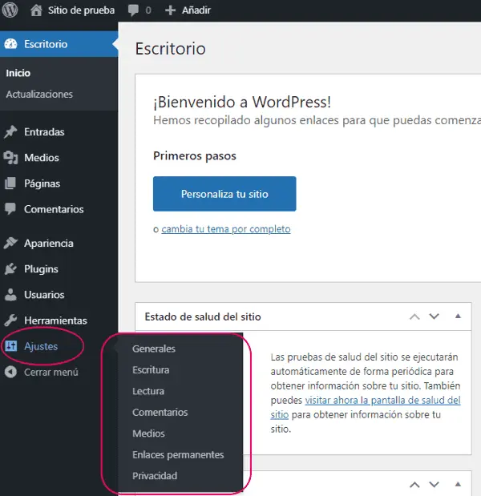Choose Privacidad in the Ajustes submenu

155,476
